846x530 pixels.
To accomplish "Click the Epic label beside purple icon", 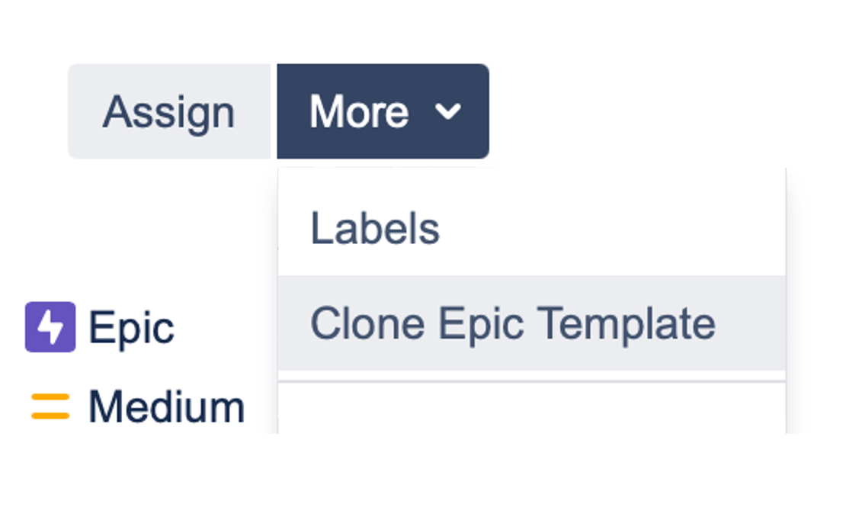I will pyautogui.click(x=131, y=328).
